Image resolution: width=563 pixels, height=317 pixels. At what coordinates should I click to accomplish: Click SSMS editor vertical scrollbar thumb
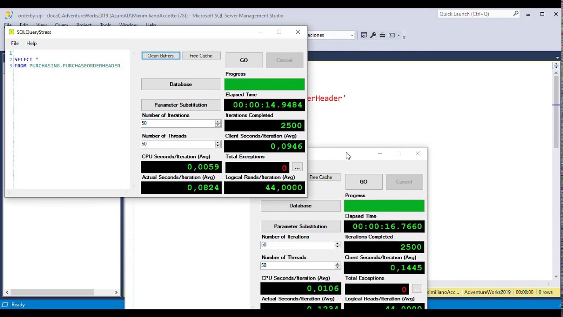coord(556,112)
